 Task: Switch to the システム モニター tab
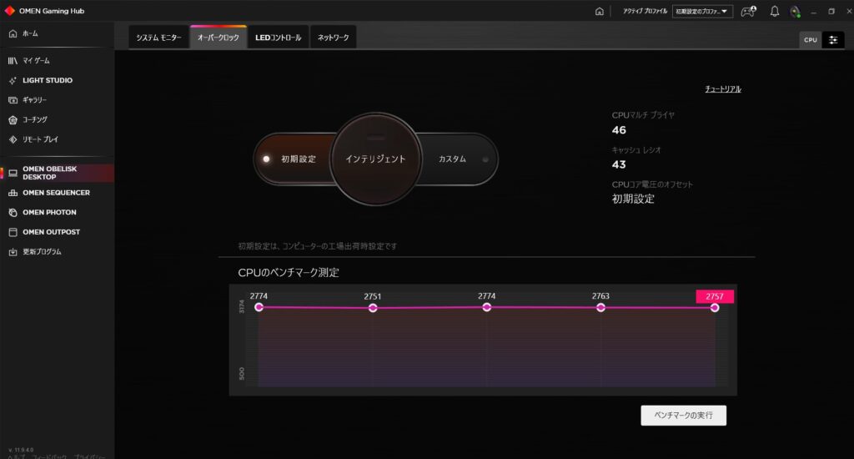158,38
